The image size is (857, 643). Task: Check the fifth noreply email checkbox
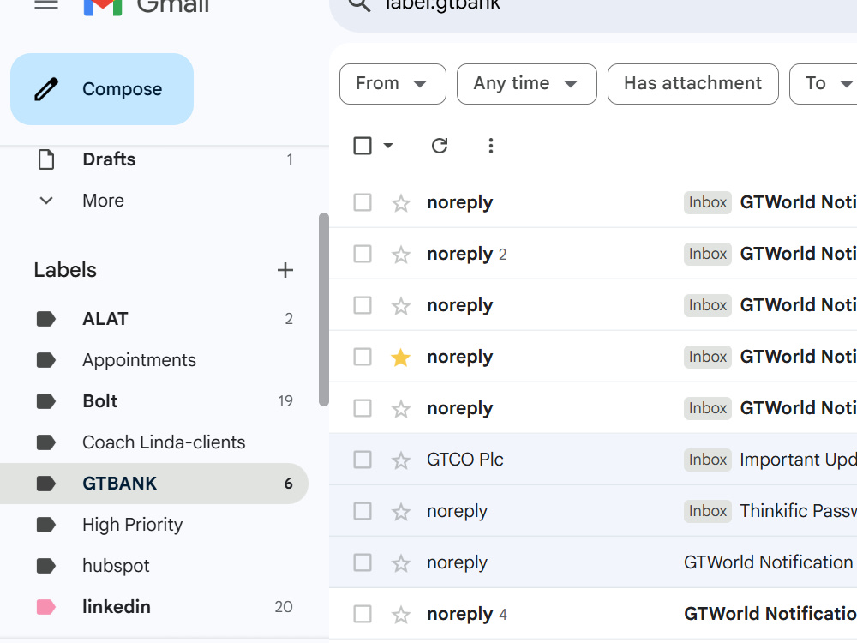[x=363, y=408]
